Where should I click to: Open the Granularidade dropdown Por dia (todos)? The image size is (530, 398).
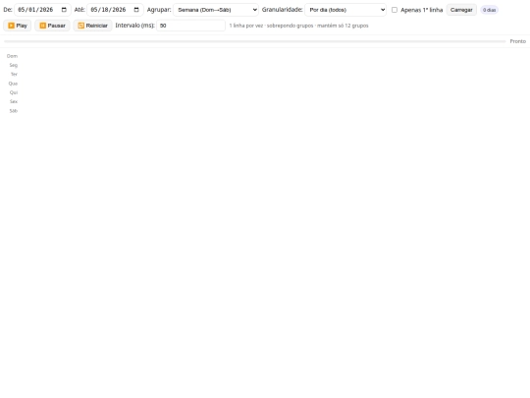point(345,10)
